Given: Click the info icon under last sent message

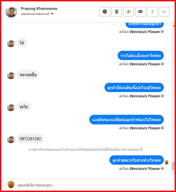Looking at the screenshot, I should click(162, 168).
